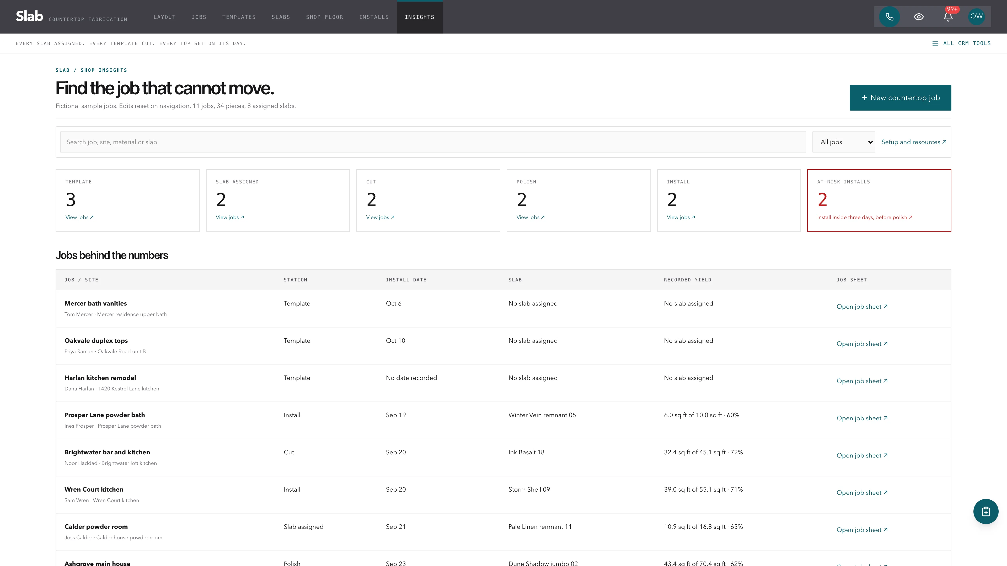1007x566 pixels.
Task: View jobs in the Install card
Action: point(681,217)
